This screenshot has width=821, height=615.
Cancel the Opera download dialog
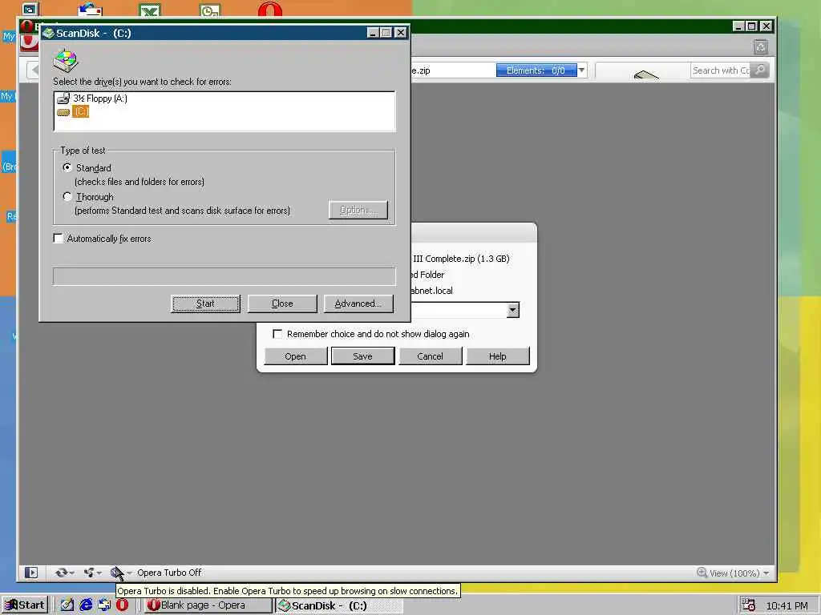click(x=430, y=356)
